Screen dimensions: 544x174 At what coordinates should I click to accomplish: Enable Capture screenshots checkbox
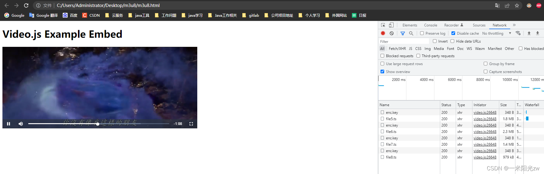coord(486,71)
